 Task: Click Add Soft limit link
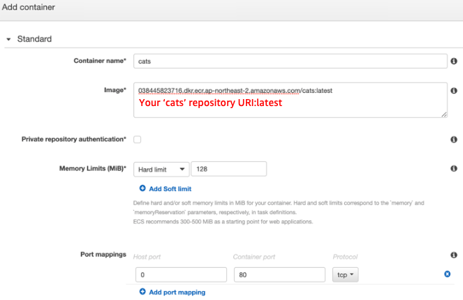click(x=170, y=189)
